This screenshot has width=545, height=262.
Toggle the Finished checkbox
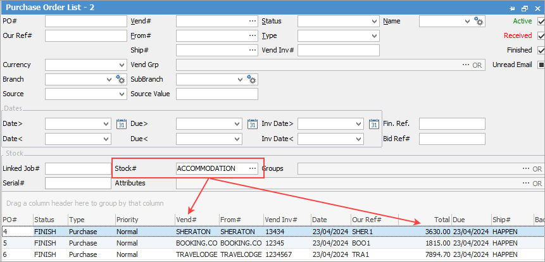tap(541, 51)
